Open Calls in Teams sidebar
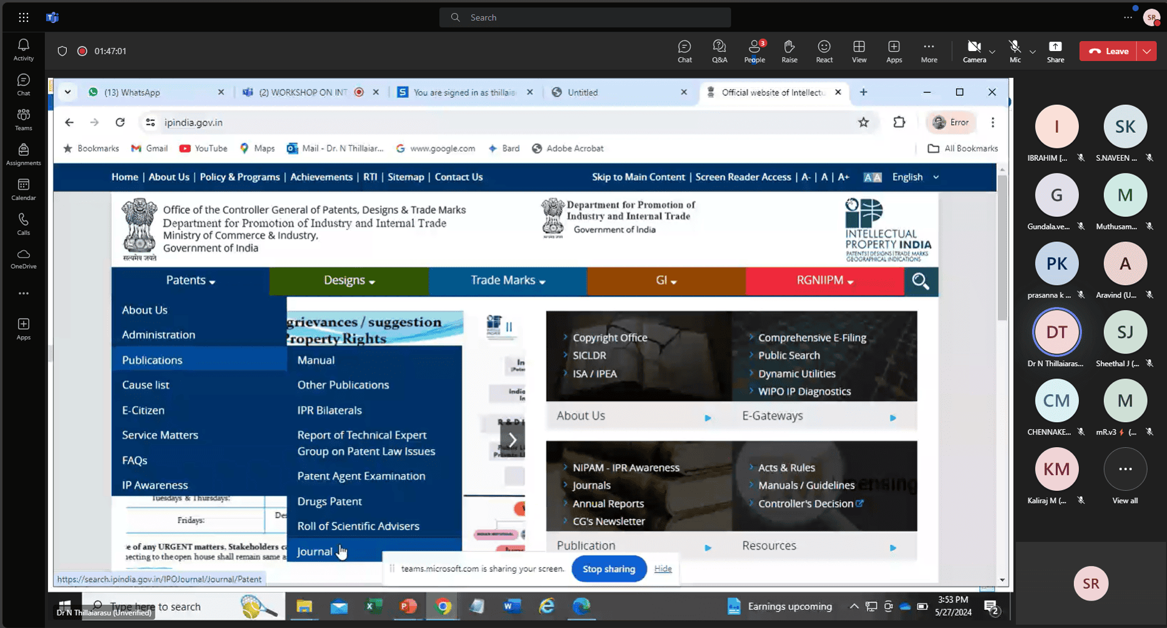 (23, 225)
